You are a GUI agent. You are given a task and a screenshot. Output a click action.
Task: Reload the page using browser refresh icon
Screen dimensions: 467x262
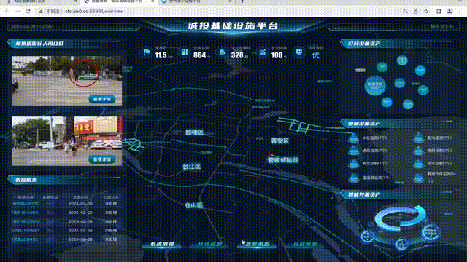tap(28, 12)
